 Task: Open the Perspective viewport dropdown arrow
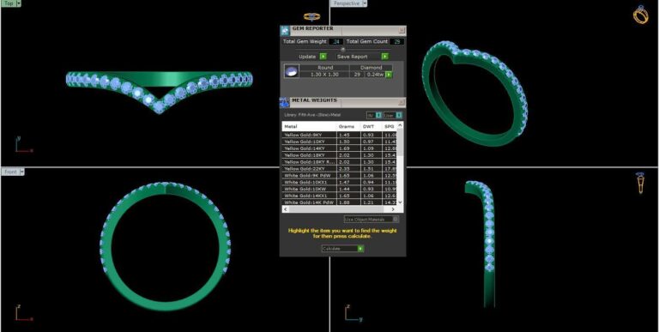click(x=365, y=3)
